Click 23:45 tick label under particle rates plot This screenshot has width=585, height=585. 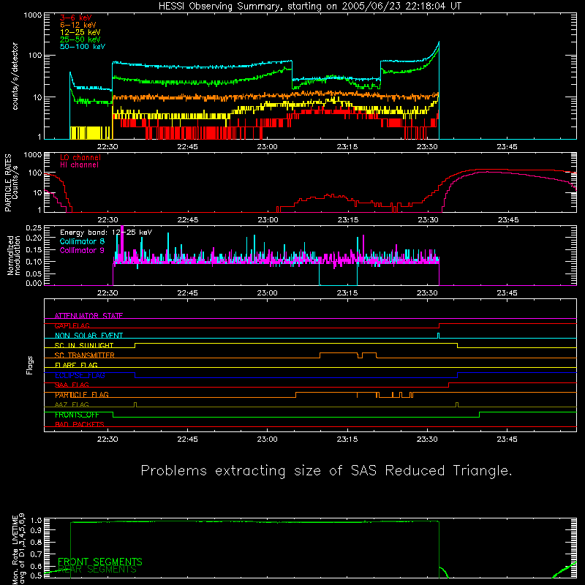coord(507,220)
